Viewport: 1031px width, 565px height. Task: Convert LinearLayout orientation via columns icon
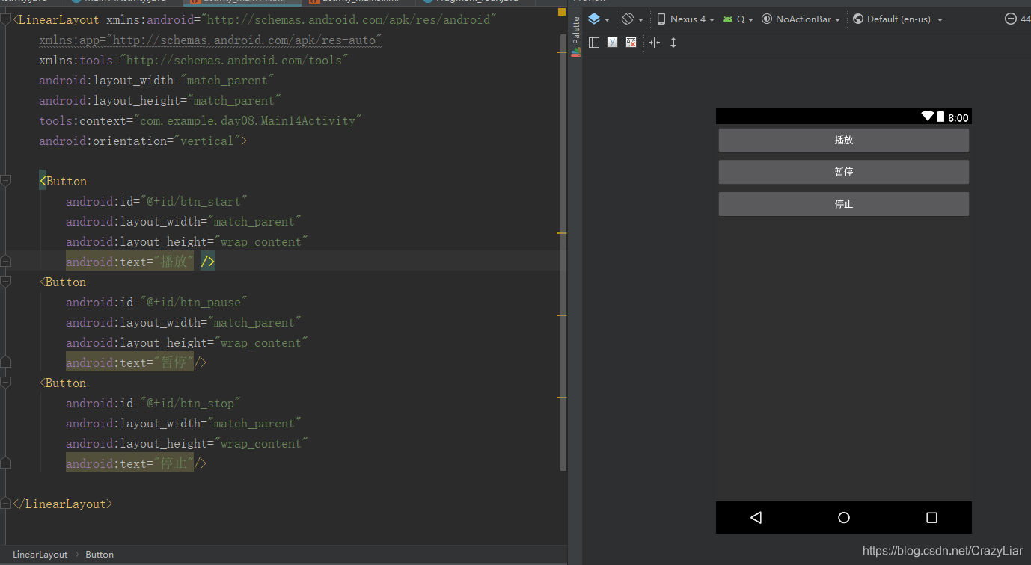594,43
